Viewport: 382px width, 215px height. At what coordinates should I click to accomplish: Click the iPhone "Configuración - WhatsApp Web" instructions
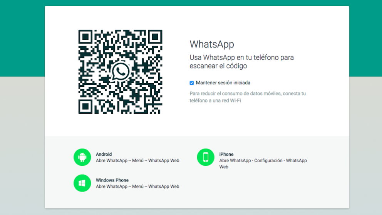point(263,161)
